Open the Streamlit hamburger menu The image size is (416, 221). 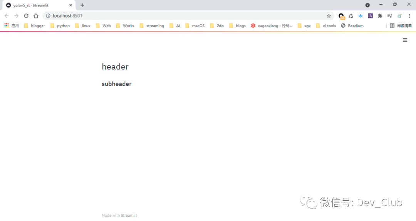pyautogui.click(x=405, y=40)
